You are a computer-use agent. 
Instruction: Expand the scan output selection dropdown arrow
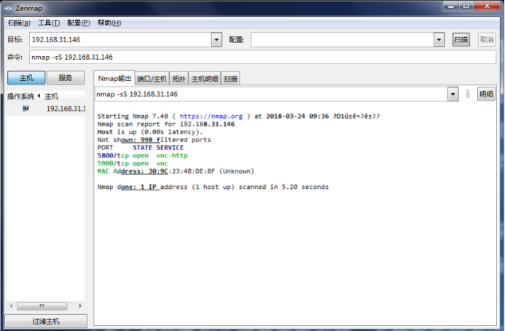tap(453, 94)
